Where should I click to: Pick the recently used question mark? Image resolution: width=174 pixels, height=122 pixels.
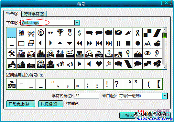pyautogui.click(x=117, y=84)
